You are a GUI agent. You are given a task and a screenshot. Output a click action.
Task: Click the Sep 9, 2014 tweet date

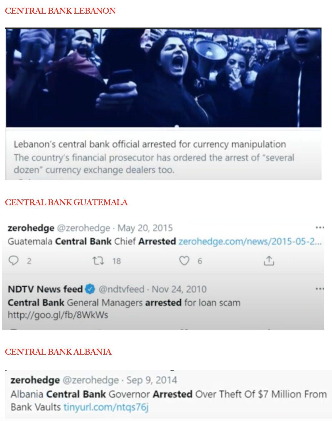(152, 380)
